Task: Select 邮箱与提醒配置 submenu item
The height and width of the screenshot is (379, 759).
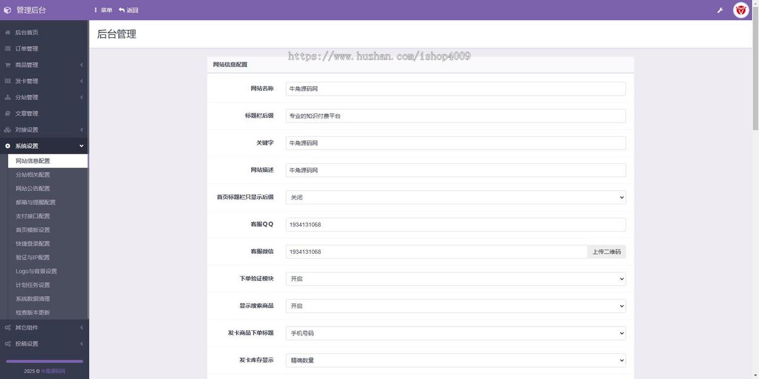Action: 47,202
